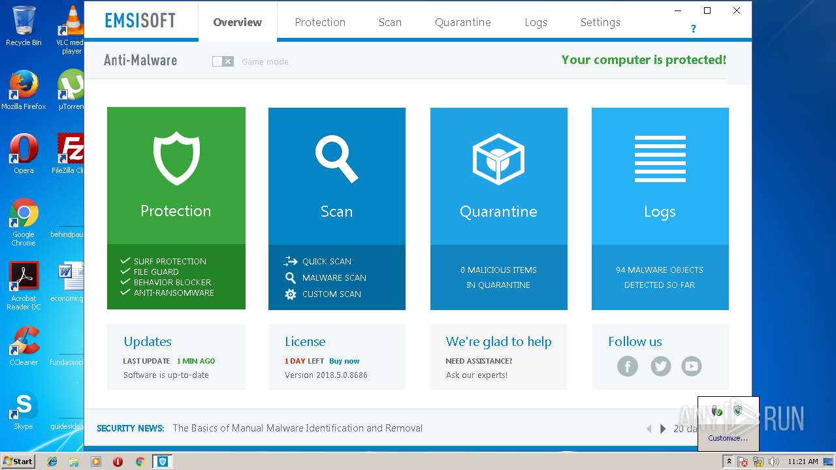
Task: Open Opera from the taskbar
Action: point(118,462)
